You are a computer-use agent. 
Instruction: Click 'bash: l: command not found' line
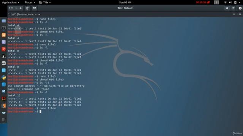tap(28, 89)
